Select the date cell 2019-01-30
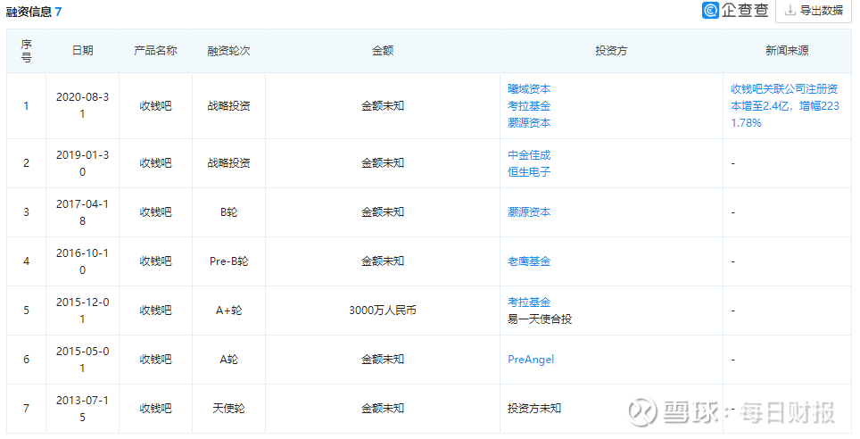 [83, 163]
